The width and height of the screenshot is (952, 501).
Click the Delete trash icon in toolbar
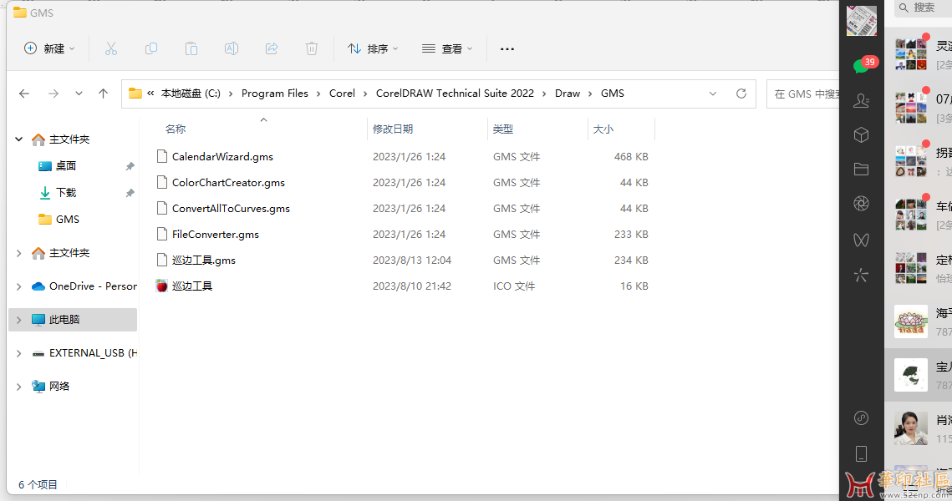312,48
